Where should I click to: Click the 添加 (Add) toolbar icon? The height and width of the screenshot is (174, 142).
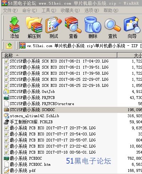tap(14, 28)
